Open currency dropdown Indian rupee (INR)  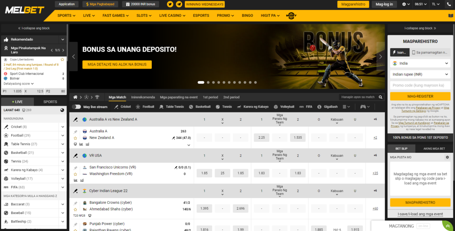click(x=420, y=74)
